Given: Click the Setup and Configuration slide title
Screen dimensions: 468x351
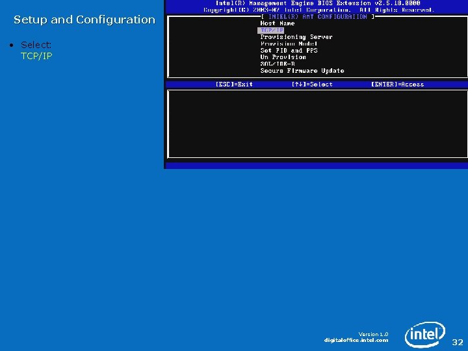Looking at the screenshot, I should pyautogui.click(x=84, y=19).
